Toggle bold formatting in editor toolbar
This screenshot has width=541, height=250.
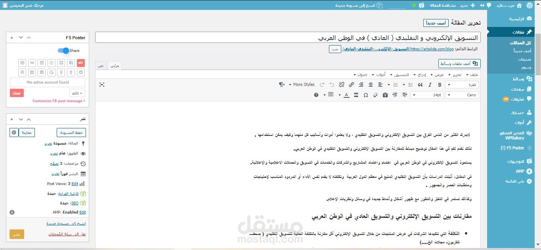pyautogui.click(x=440, y=85)
